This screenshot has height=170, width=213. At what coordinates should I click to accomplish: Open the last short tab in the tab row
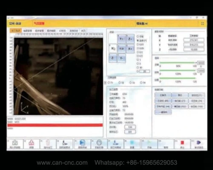(x=83, y=31)
